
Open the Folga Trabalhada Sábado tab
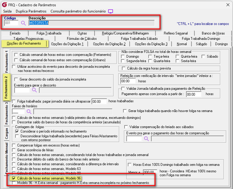(139, 39)
